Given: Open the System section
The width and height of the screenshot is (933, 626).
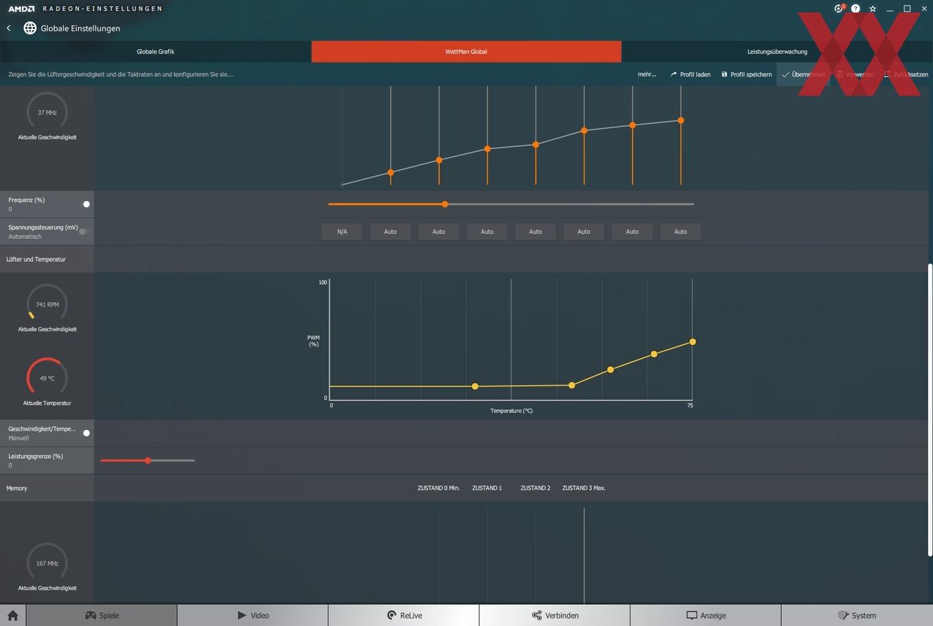Looking at the screenshot, I should [x=857, y=615].
